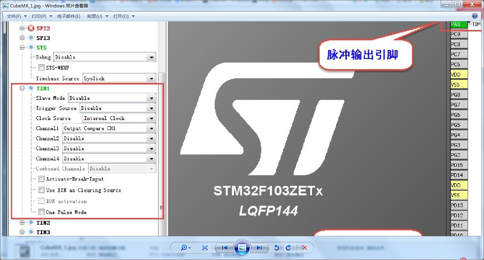Delete the photo with red X

[305, 248]
